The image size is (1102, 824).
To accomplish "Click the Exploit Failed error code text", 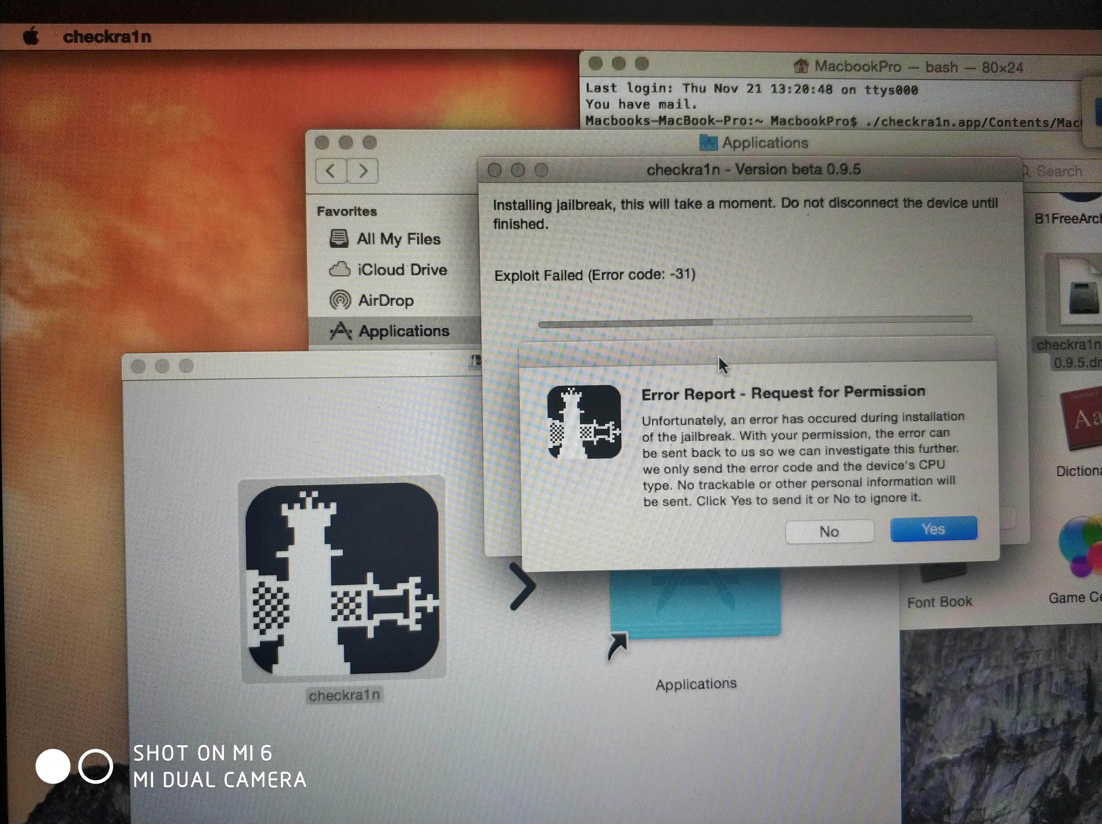I will pyautogui.click(x=595, y=274).
